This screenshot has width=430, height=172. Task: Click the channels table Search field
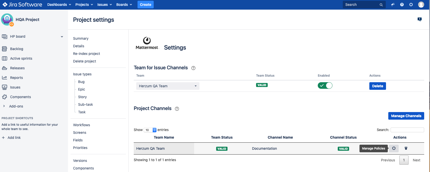click(407, 130)
